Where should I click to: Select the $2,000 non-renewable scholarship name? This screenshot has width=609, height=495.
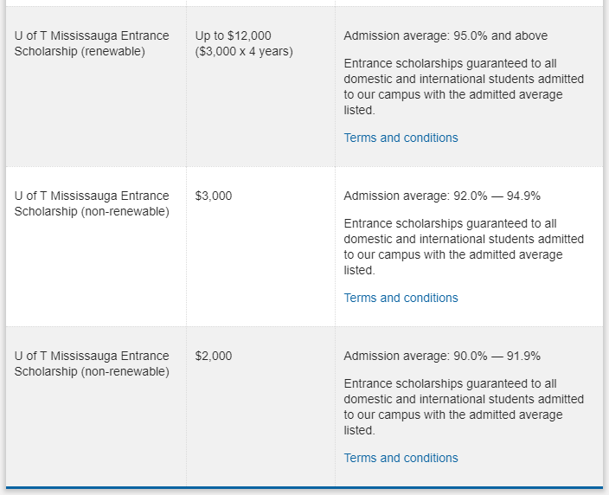point(92,363)
